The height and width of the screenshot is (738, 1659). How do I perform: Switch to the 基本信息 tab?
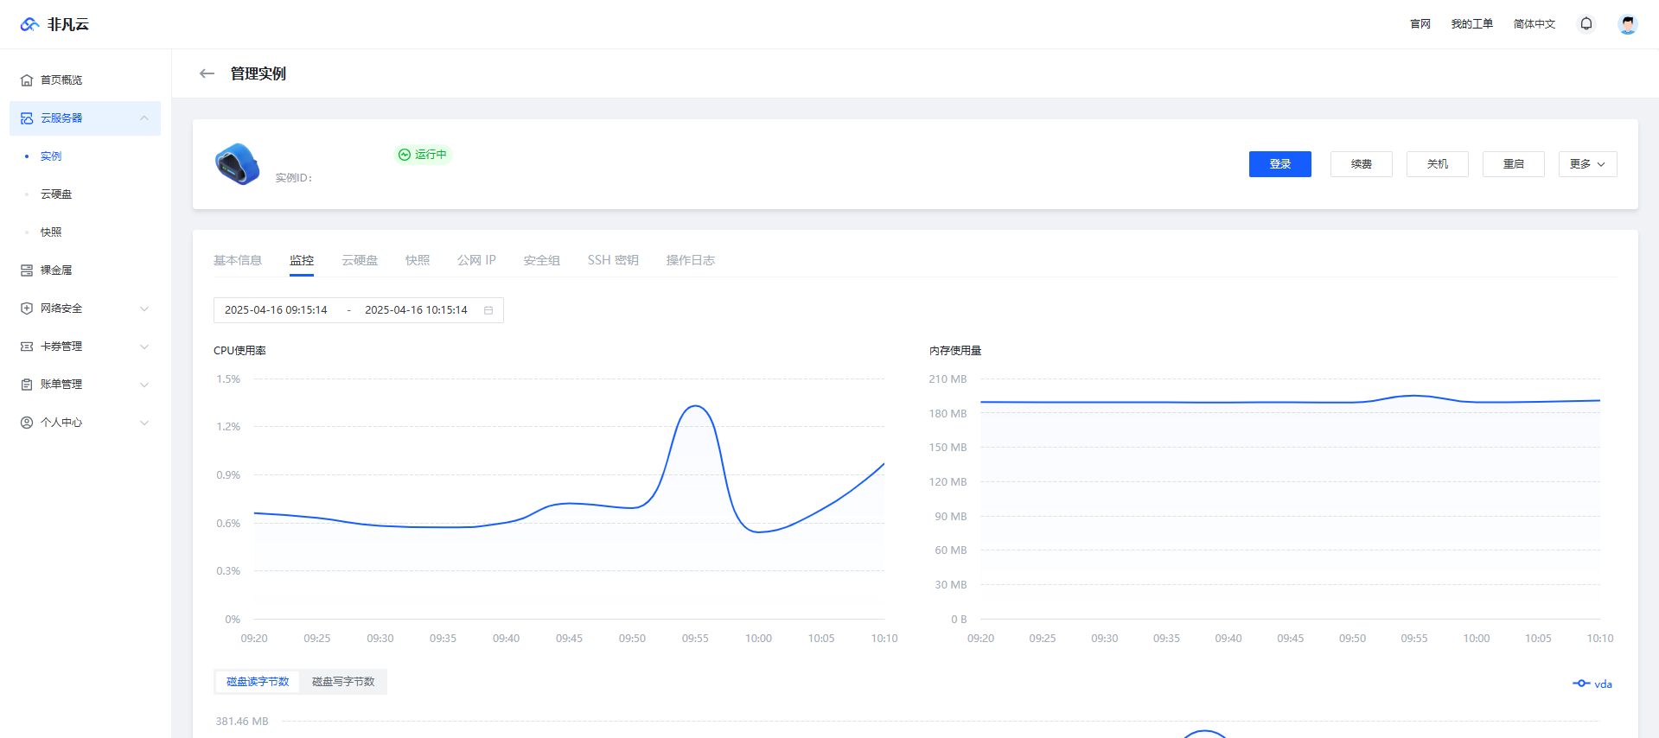pyautogui.click(x=238, y=260)
